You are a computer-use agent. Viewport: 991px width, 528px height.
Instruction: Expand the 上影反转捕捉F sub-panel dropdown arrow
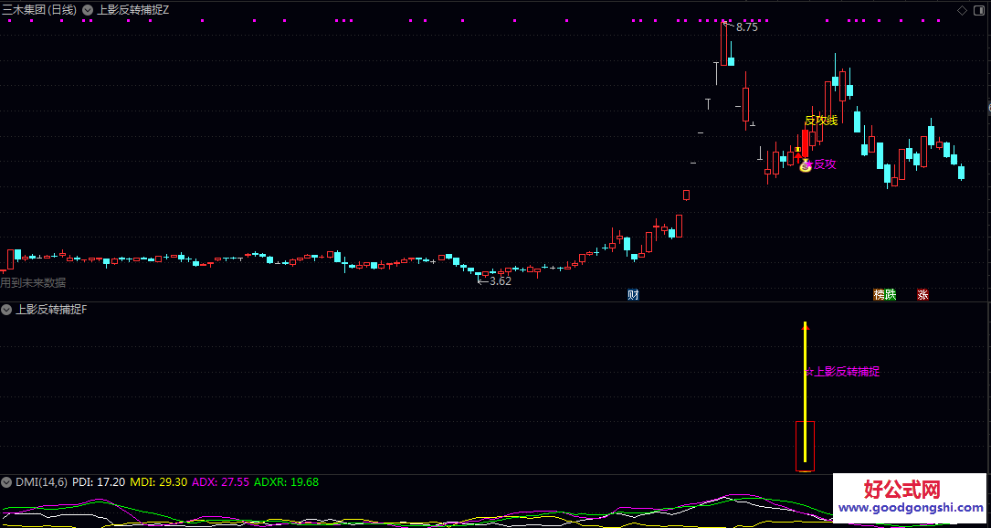pos(6,309)
